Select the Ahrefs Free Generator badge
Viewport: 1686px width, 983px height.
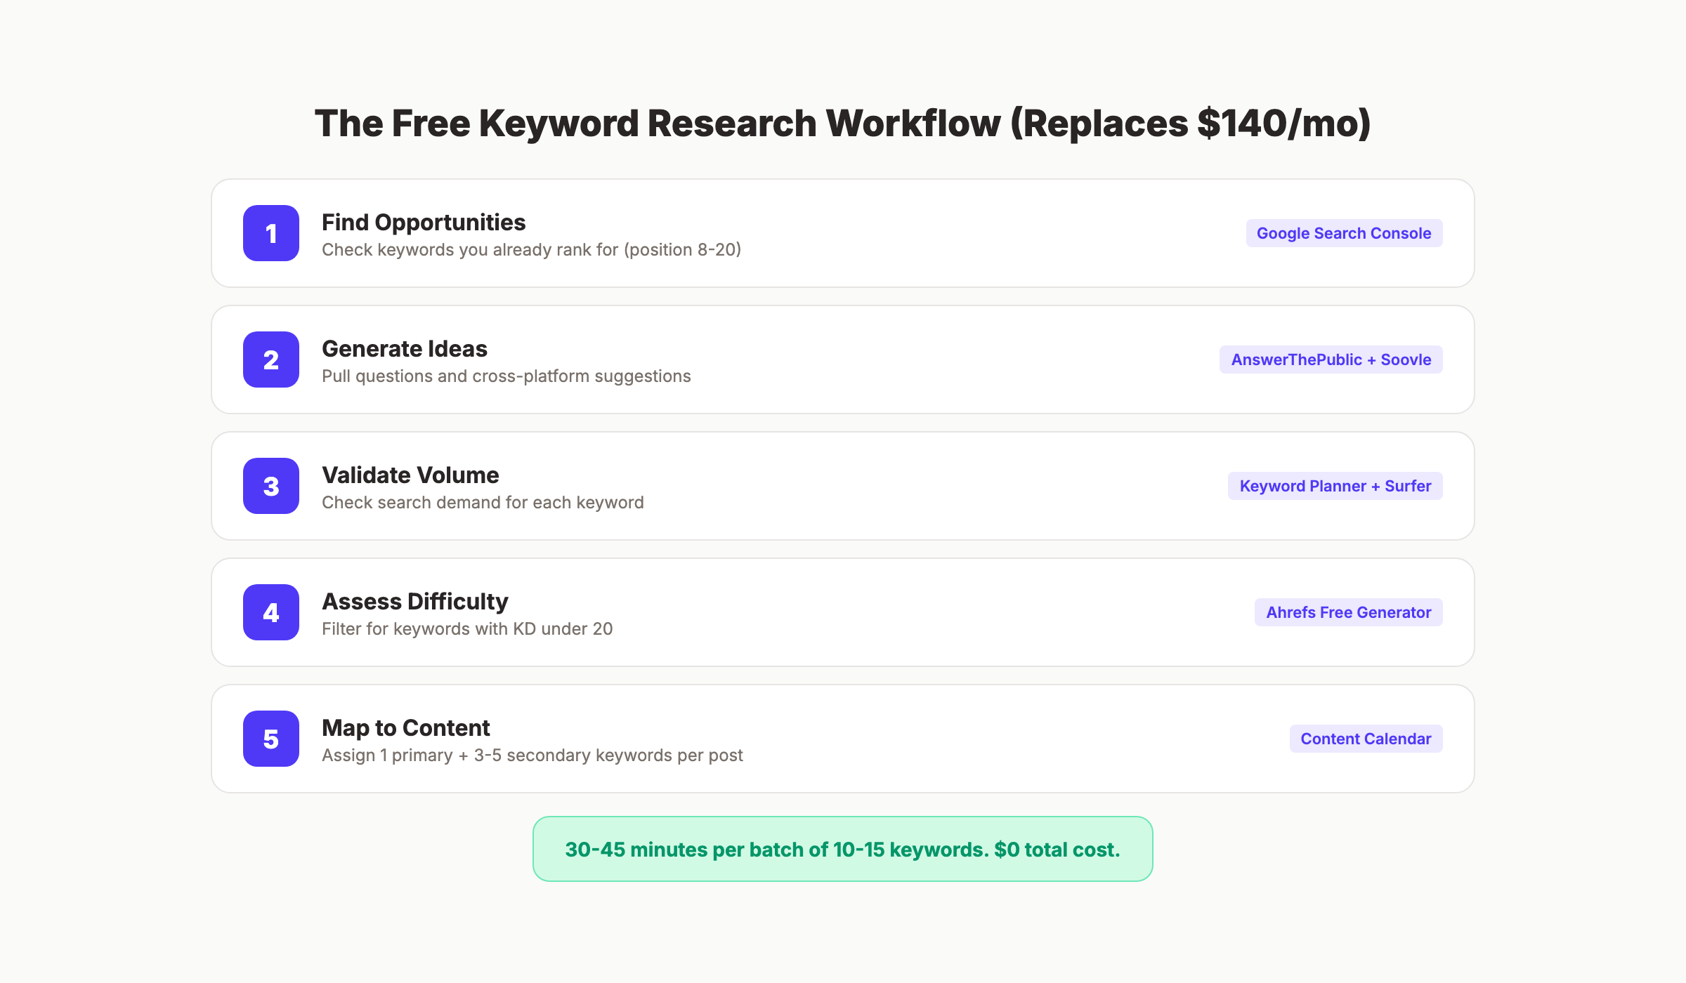(1347, 612)
